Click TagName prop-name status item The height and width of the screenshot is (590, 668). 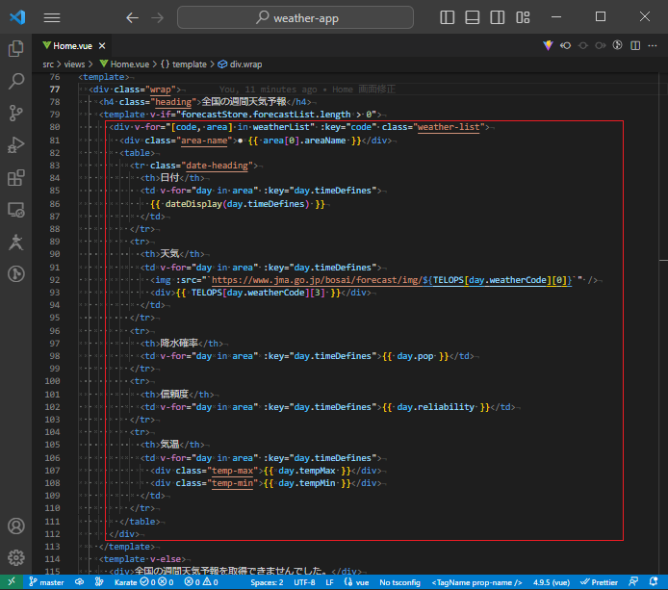pyautogui.click(x=476, y=582)
